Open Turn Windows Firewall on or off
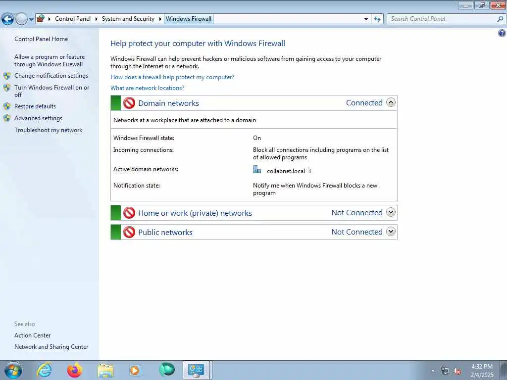The width and height of the screenshot is (507, 380). [x=51, y=91]
